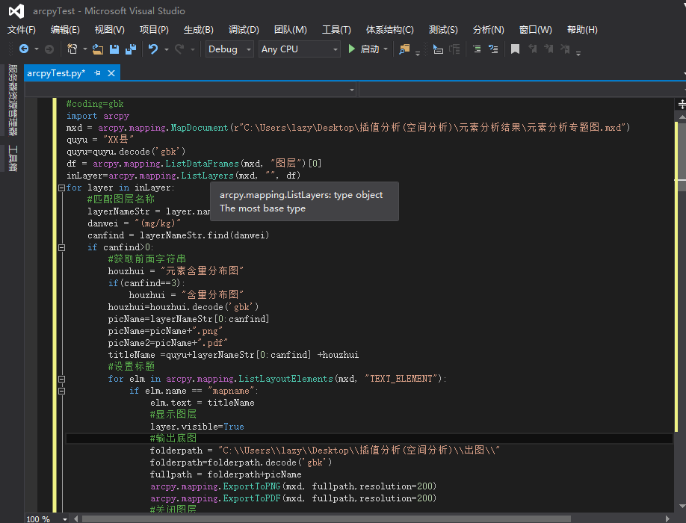Open the 团队(M) menu

tap(291, 30)
